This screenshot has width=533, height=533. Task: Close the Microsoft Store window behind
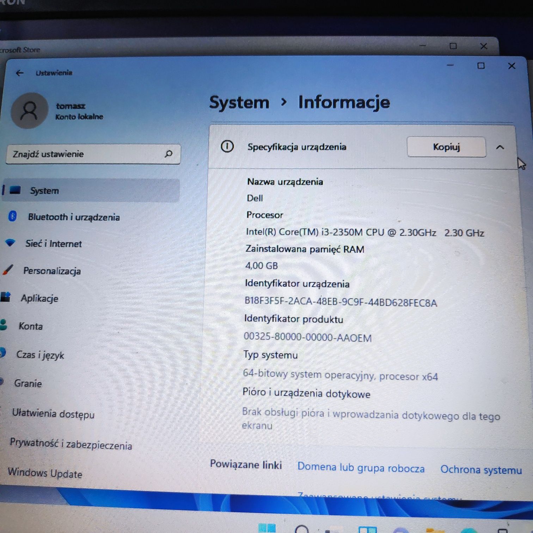[x=484, y=46]
